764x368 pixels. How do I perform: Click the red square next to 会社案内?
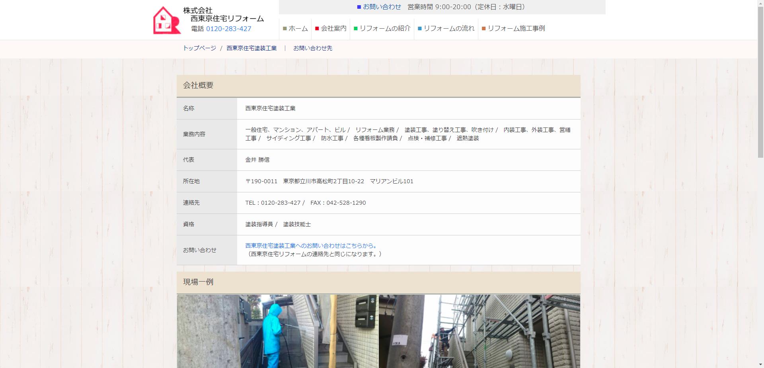click(317, 29)
